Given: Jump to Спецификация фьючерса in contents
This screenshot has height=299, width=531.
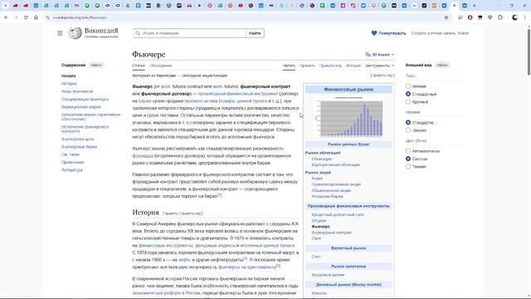Looking at the screenshot, I should 85,99.
